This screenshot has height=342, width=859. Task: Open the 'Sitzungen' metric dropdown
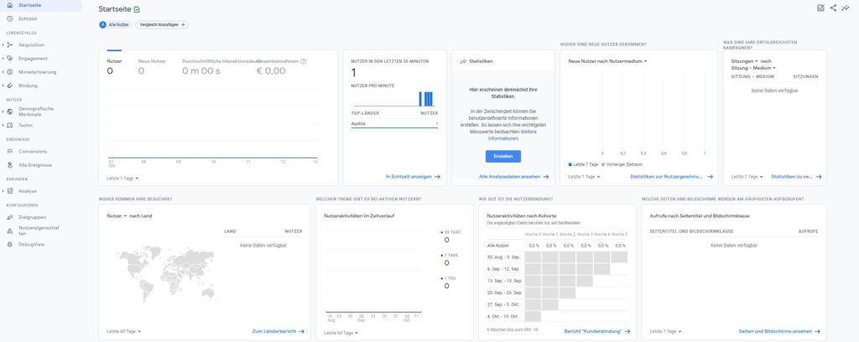(745, 61)
